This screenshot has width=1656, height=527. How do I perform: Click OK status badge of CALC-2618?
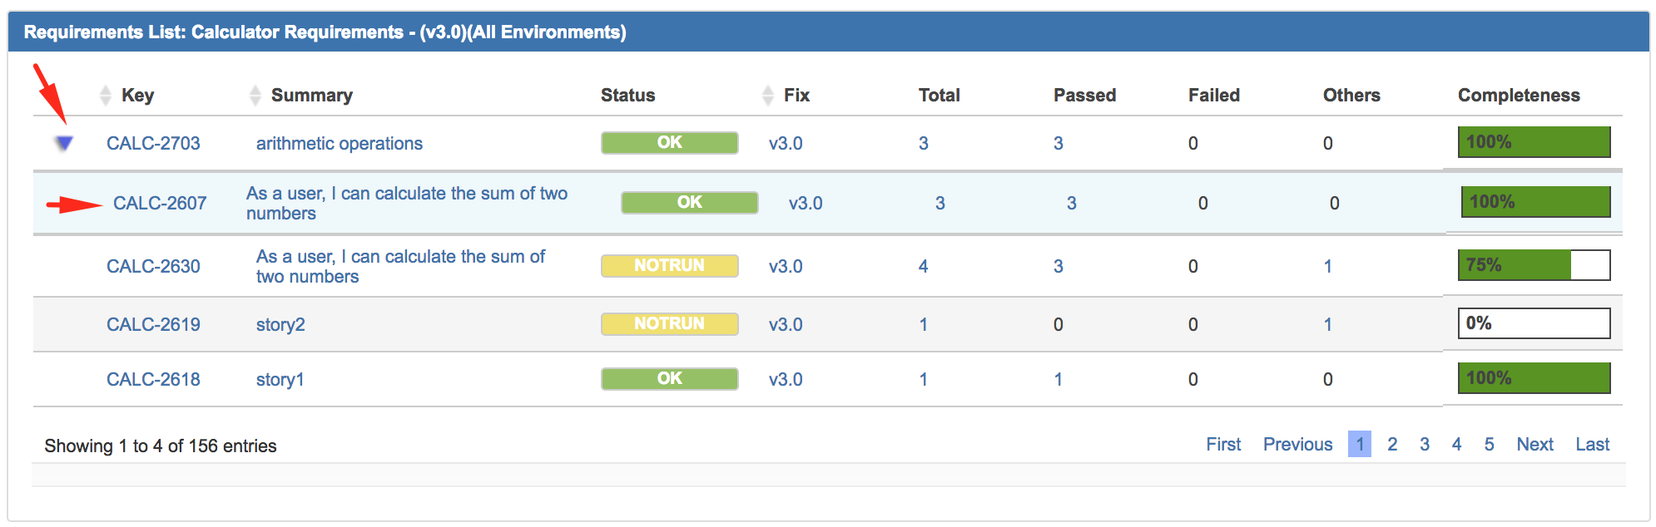pyautogui.click(x=670, y=378)
